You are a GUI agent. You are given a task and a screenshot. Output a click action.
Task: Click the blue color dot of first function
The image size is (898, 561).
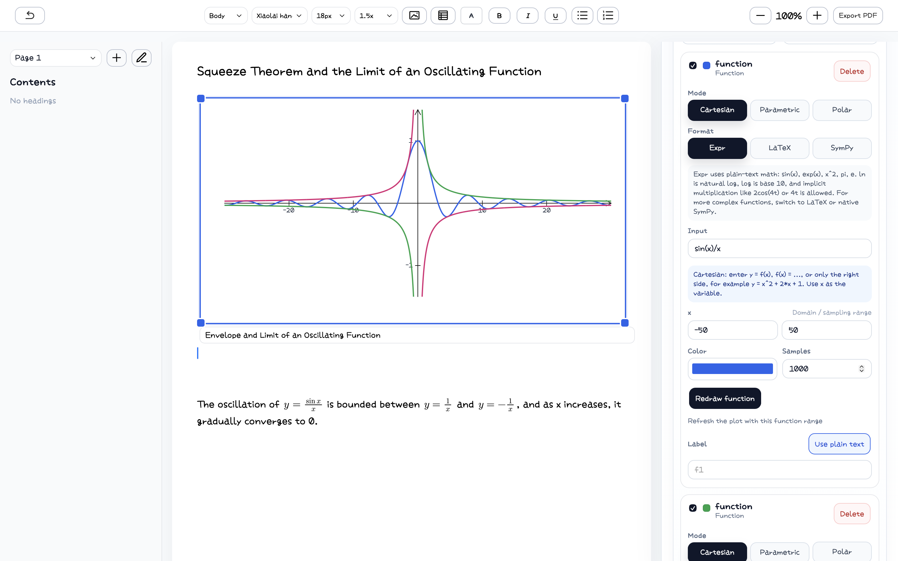coord(707,65)
